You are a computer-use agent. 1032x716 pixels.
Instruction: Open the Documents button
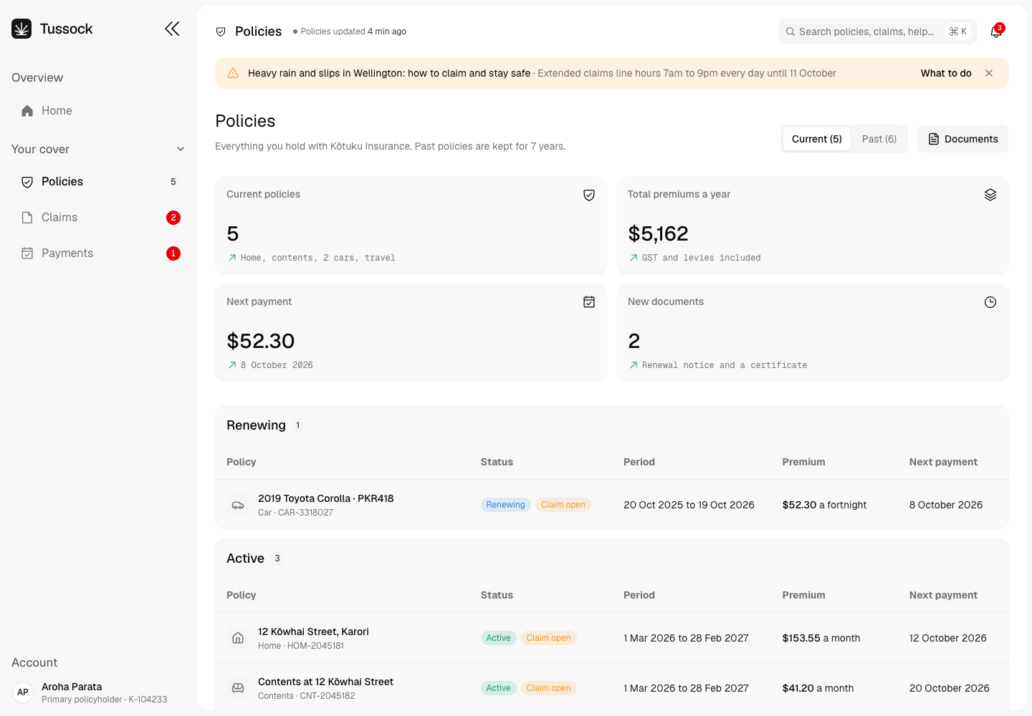[962, 139]
